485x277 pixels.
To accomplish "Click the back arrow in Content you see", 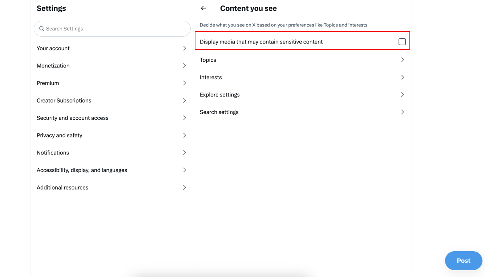I will [x=203, y=8].
